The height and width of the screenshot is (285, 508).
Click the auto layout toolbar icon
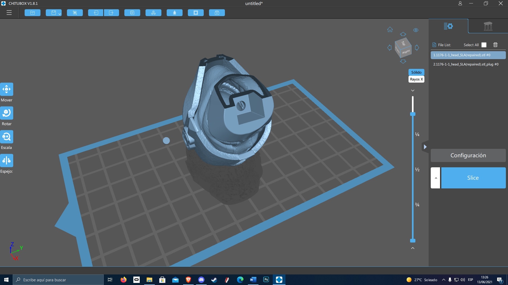click(x=153, y=13)
